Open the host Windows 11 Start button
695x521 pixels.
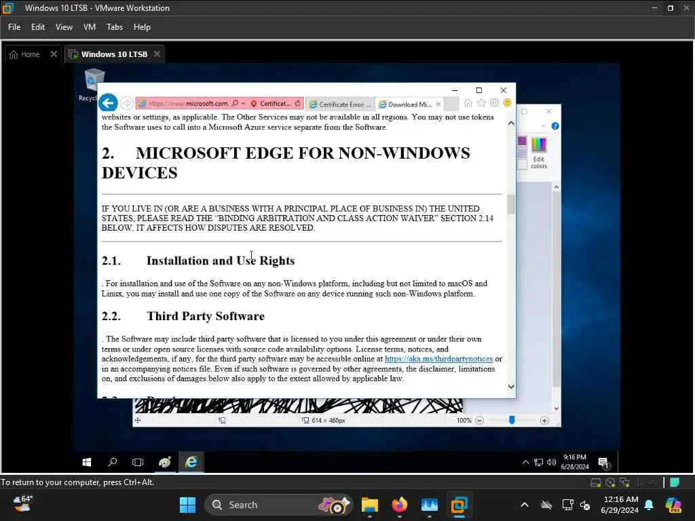click(x=187, y=505)
